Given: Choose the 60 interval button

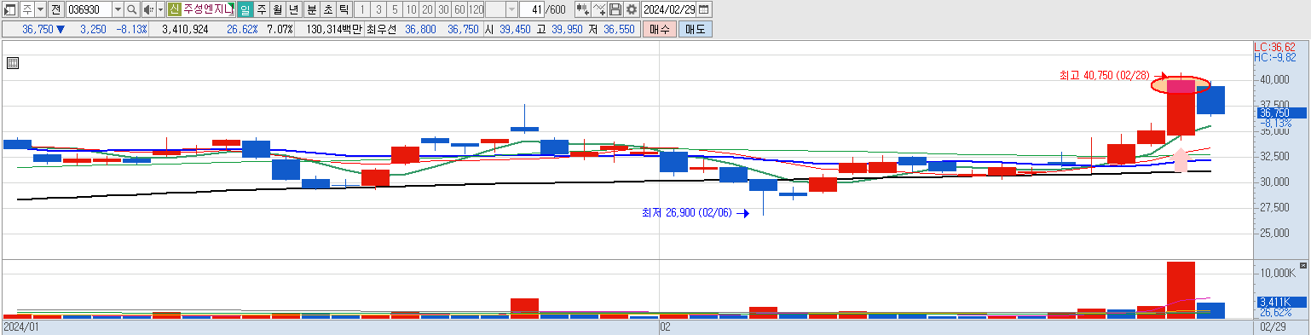Looking at the screenshot, I should (x=459, y=10).
